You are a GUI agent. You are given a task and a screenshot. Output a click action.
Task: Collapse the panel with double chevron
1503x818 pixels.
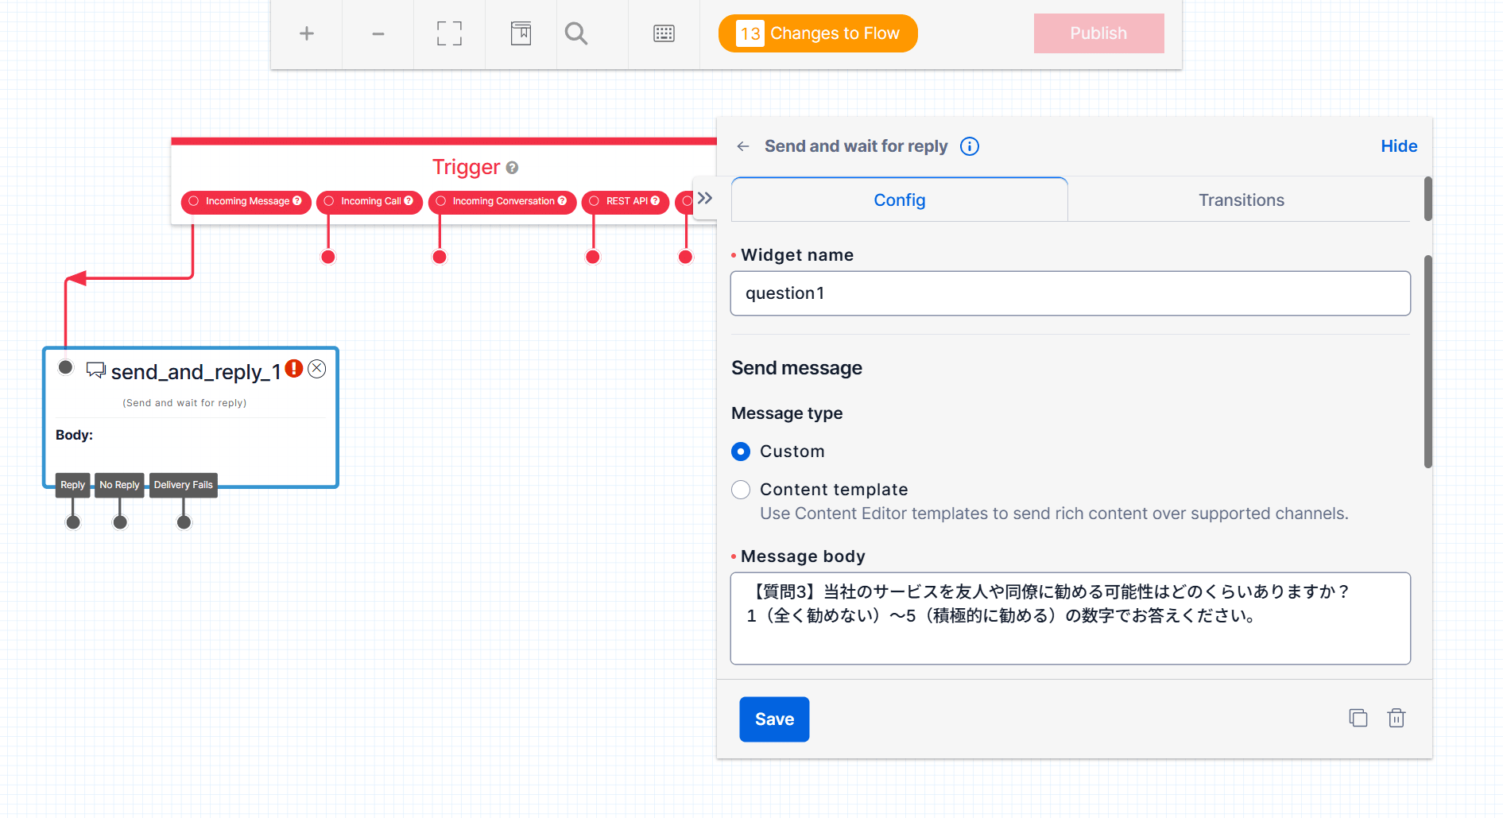(x=705, y=198)
